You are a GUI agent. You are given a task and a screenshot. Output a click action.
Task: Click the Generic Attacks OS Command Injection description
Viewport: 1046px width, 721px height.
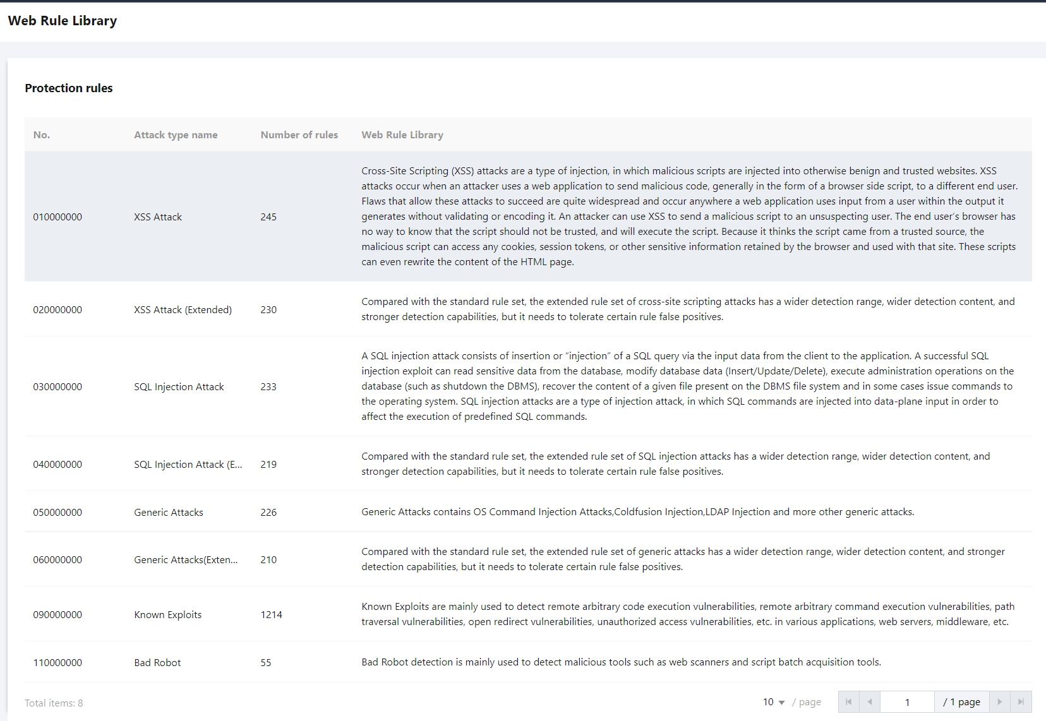pos(637,511)
